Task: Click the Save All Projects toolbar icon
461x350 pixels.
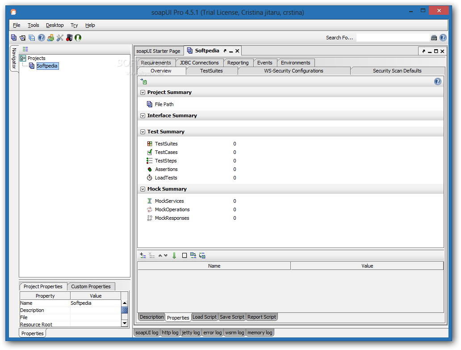Action: tap(32, 38)
